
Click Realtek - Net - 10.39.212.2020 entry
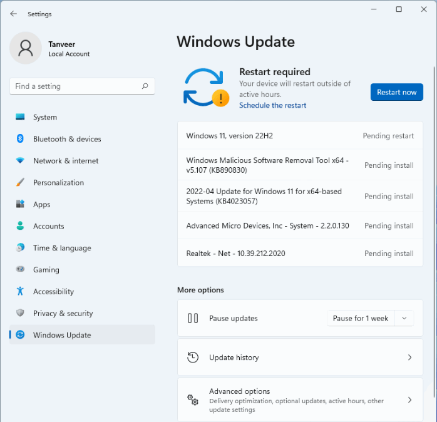tap(300, 253)
